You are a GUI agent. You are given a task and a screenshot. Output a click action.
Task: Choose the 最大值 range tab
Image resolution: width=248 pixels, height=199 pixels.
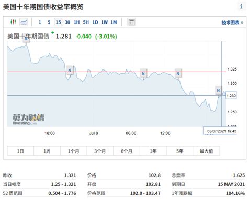coord(206,151)
